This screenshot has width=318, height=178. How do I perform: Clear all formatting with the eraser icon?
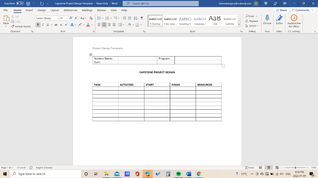tap(92, 19)
